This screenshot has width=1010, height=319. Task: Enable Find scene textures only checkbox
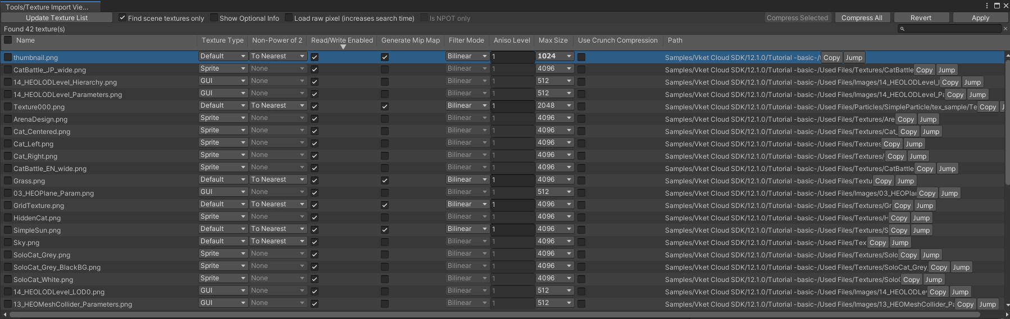122,18
